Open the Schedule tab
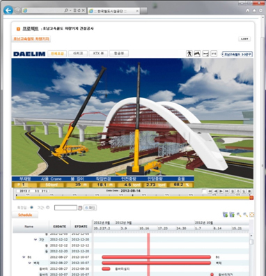The width and height of the screenshot is (266, 276). (25, 215)
